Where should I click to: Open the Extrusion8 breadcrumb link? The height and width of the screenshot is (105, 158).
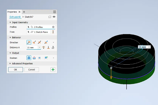[15, 17]
